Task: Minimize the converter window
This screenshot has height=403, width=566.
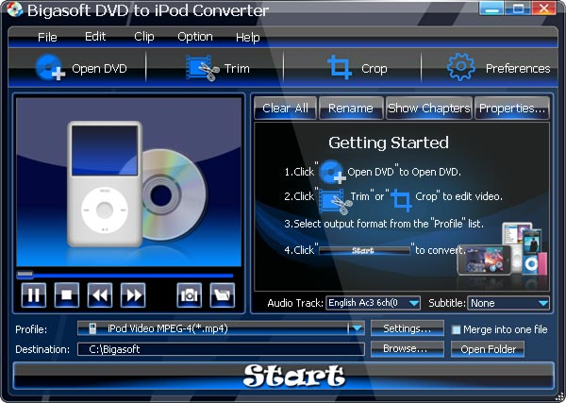Action: click(x=491, y=8)
